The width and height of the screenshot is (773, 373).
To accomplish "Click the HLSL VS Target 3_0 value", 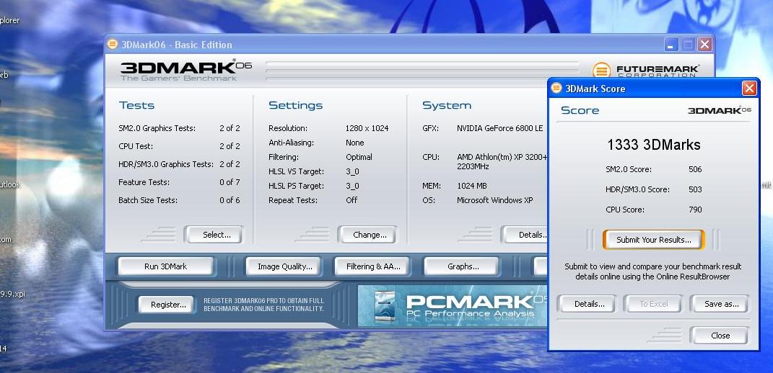I will (x=352, y=171).
